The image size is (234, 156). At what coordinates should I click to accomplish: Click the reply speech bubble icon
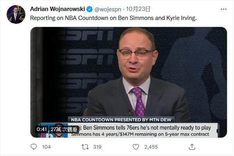34,147
